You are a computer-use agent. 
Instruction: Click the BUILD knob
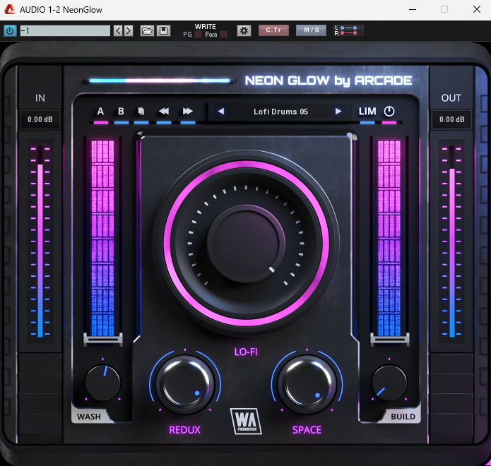click(x=389, y=383)
